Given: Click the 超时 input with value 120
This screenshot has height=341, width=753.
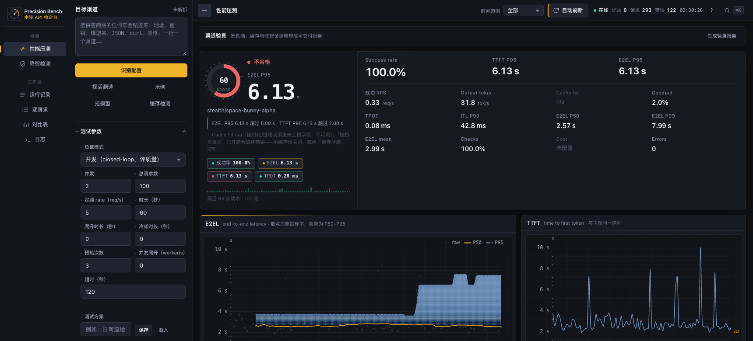Looking at the screenshot, I should click(x=133, y=292).
